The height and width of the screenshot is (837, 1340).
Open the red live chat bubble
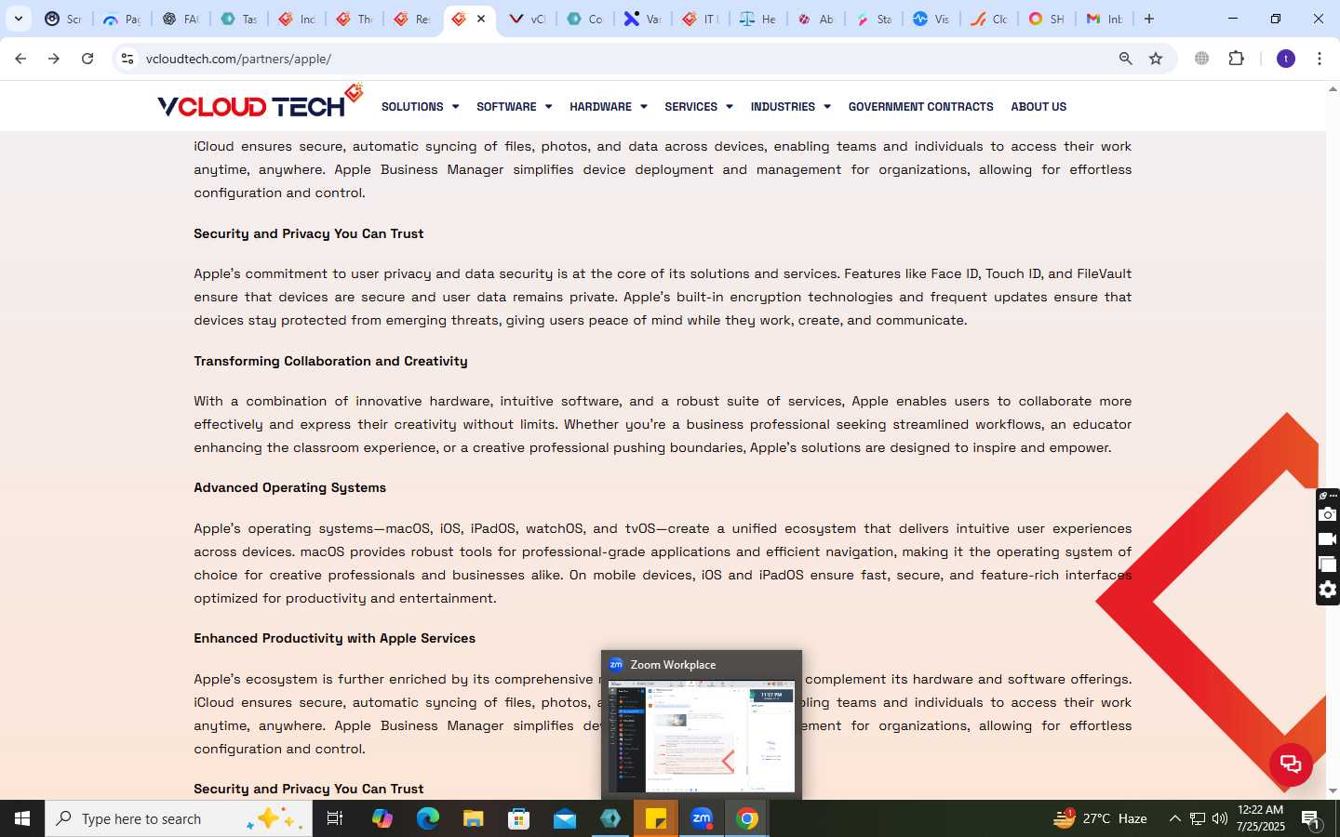coord(1291,764)
